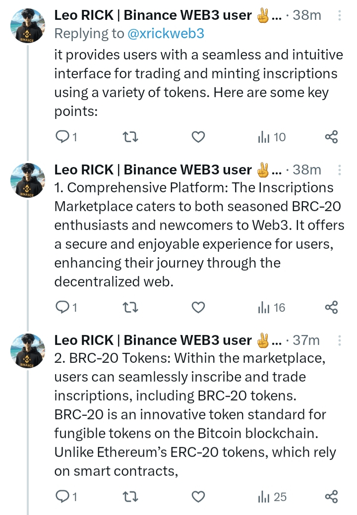This screenshot has width=357, height=515.
Task: View analytics showing 10 views
Action: pyautogui.click(x=272, y=137)
